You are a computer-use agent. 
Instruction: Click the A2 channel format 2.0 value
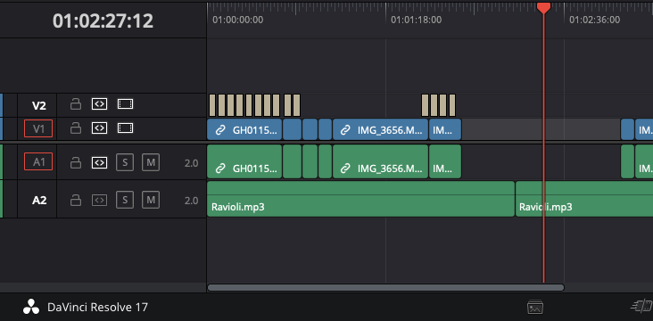191,201
